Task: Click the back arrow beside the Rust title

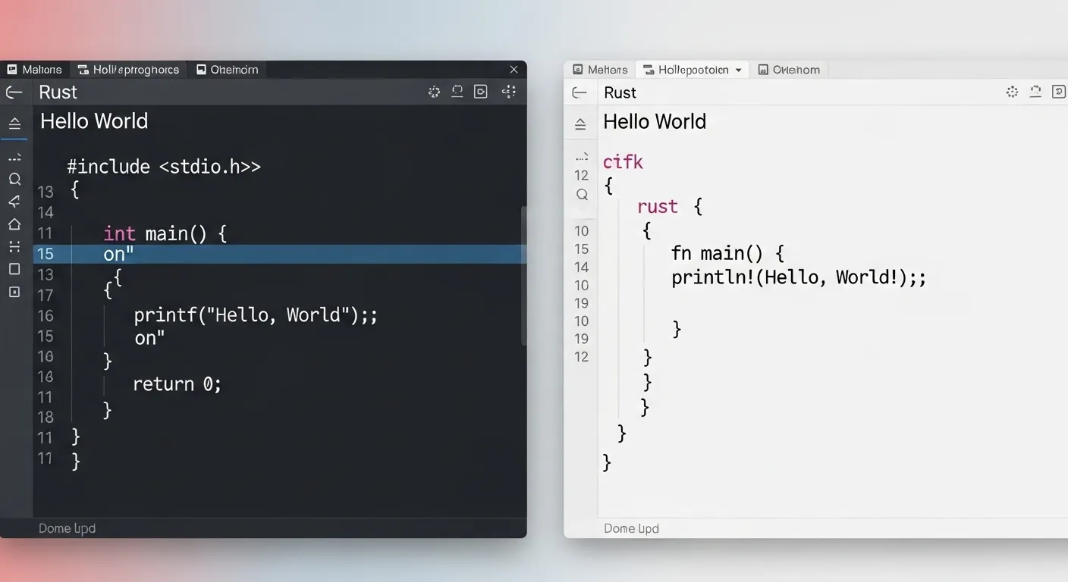Action: click(x=14, y=92)
